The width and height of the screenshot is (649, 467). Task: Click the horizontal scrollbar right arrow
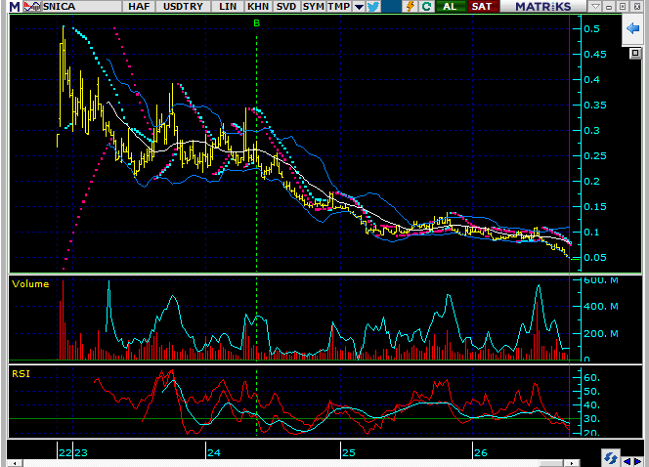click(572, 463)
